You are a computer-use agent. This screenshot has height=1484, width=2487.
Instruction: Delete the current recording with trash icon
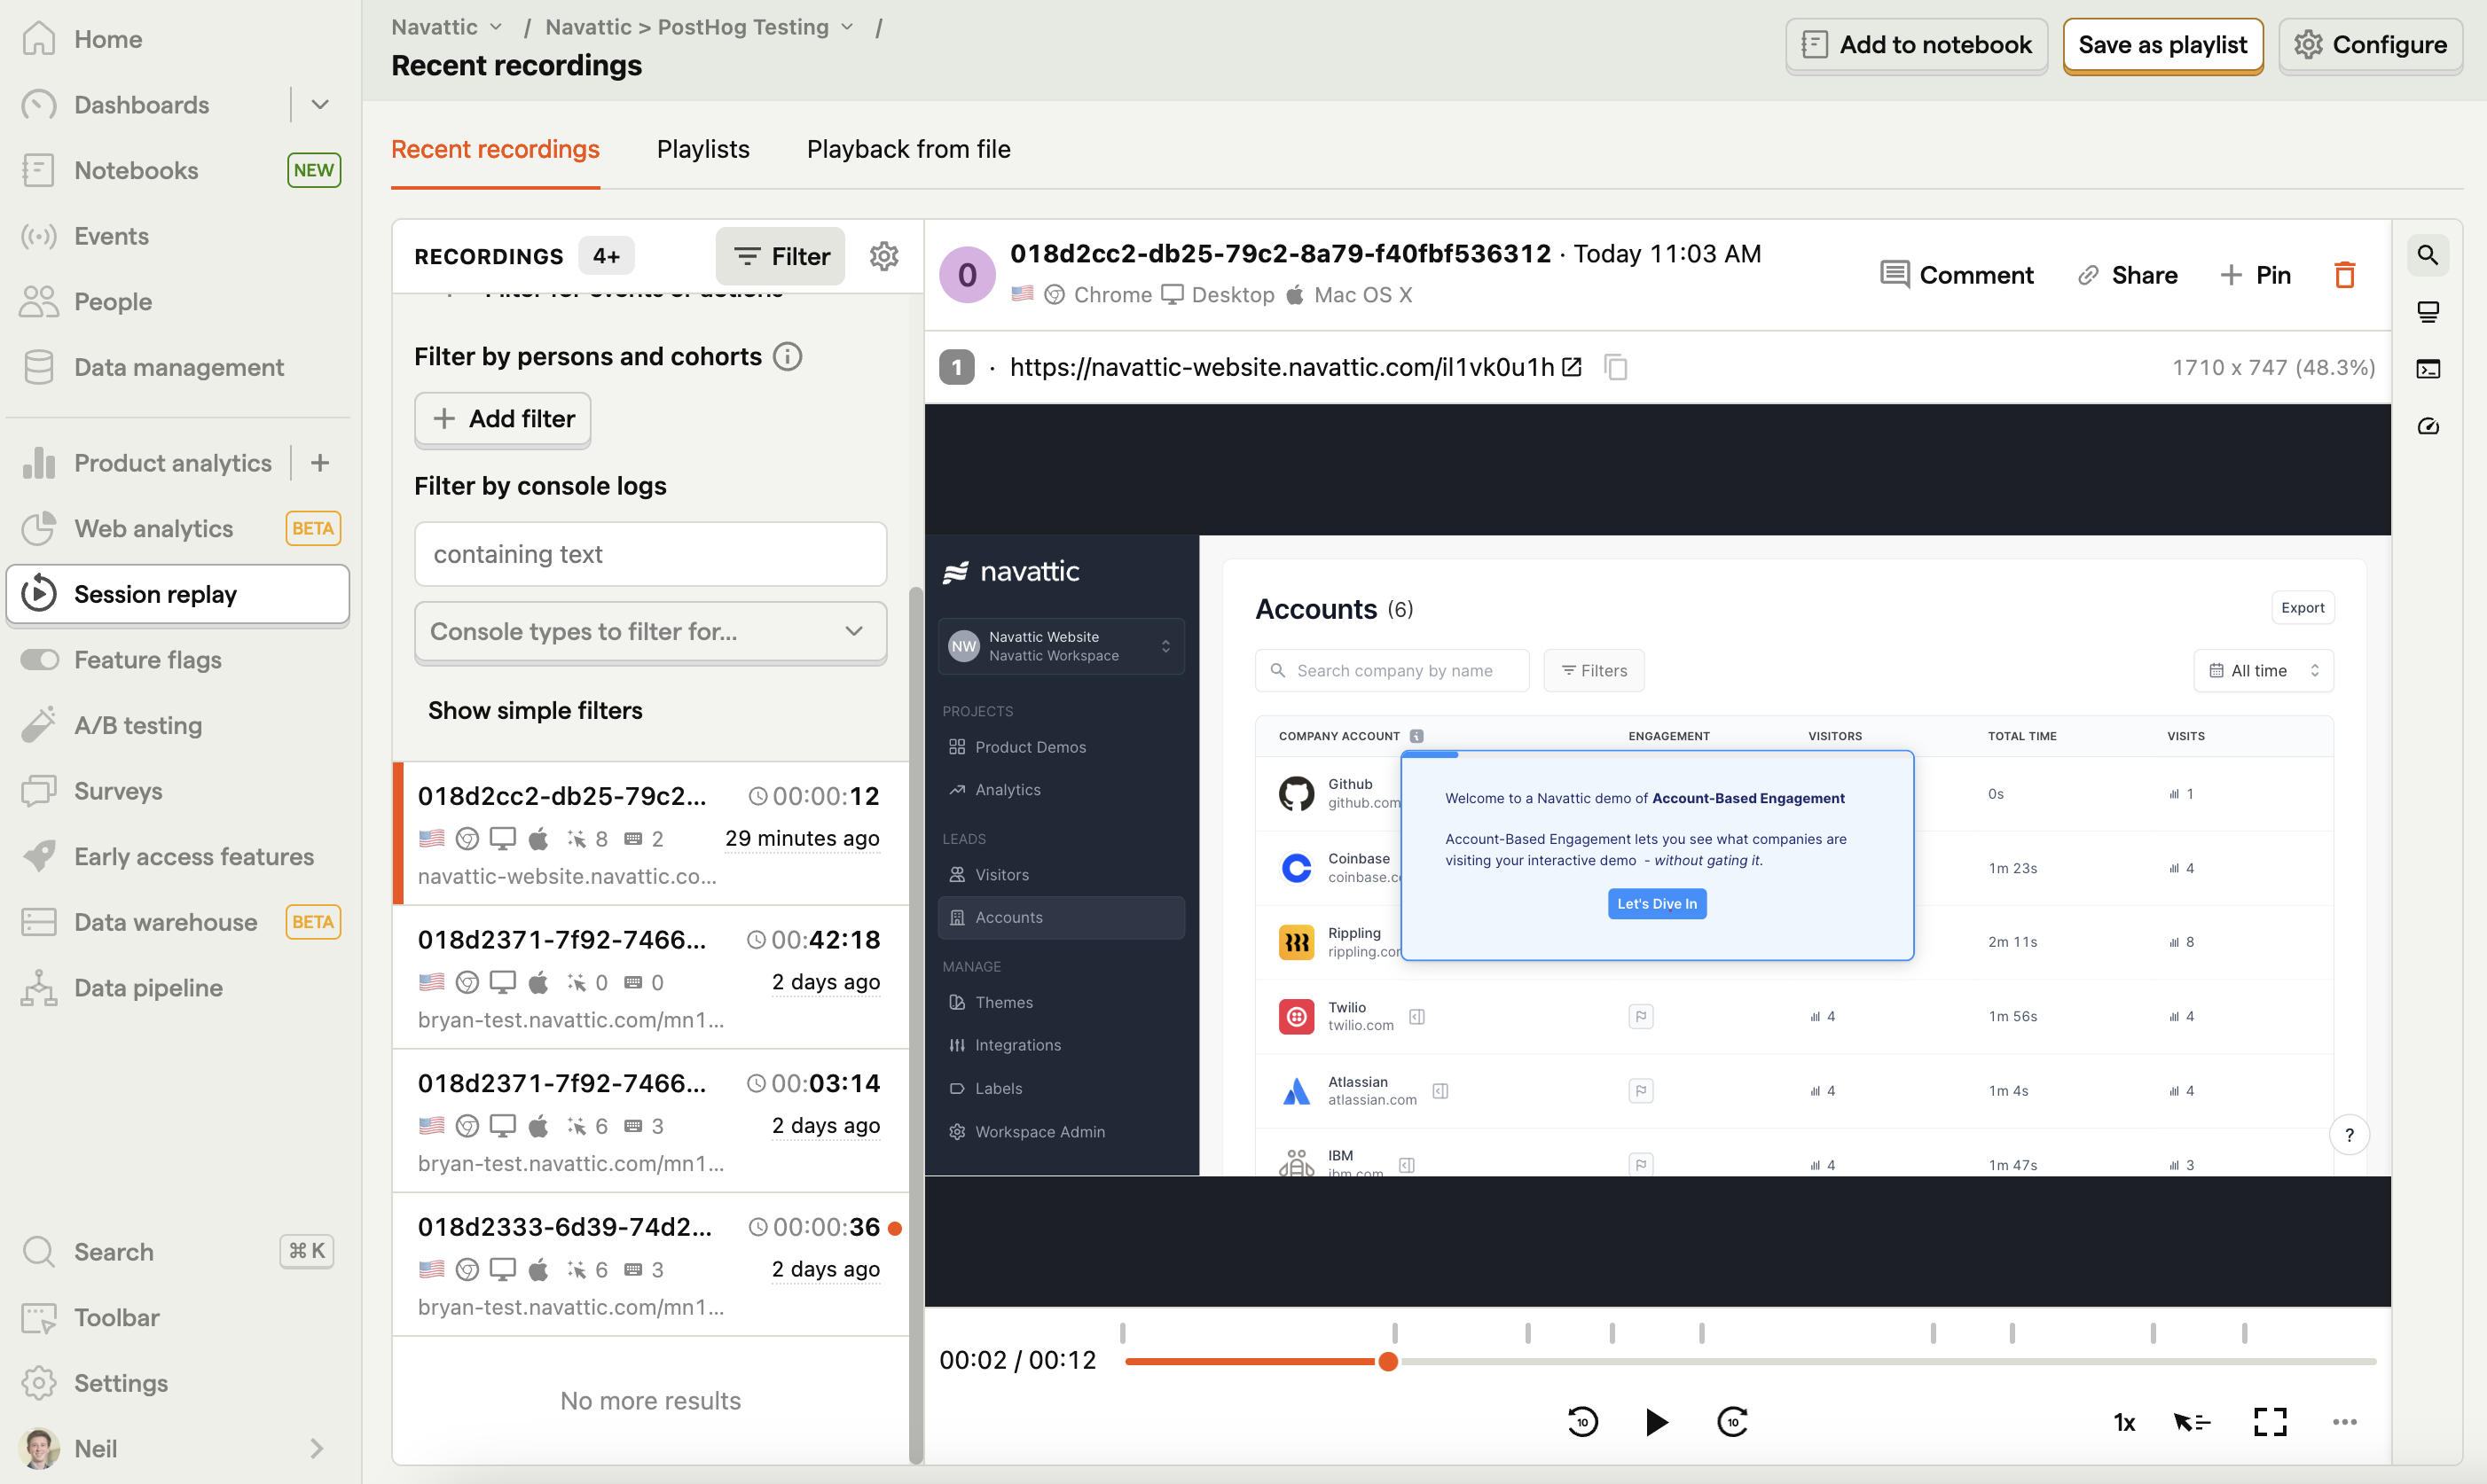2344,275
